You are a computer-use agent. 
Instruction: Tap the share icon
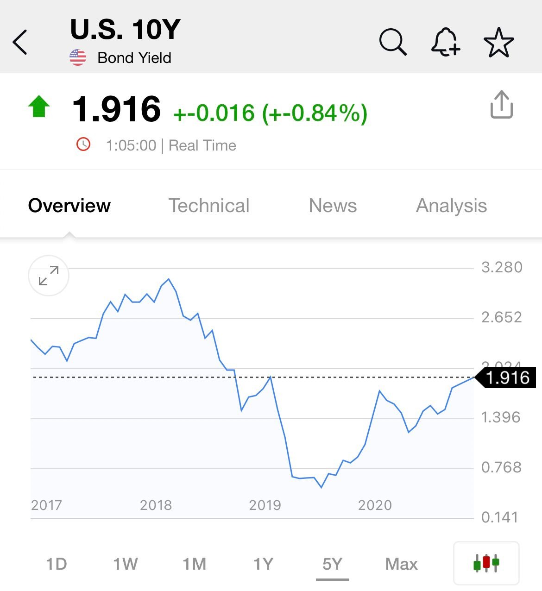(x=502, y=105)
